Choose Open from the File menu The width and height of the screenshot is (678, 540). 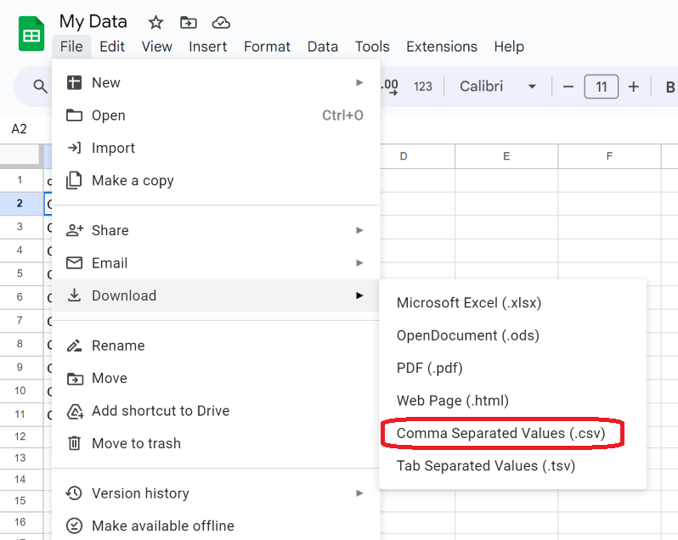(x=216, y=115)
